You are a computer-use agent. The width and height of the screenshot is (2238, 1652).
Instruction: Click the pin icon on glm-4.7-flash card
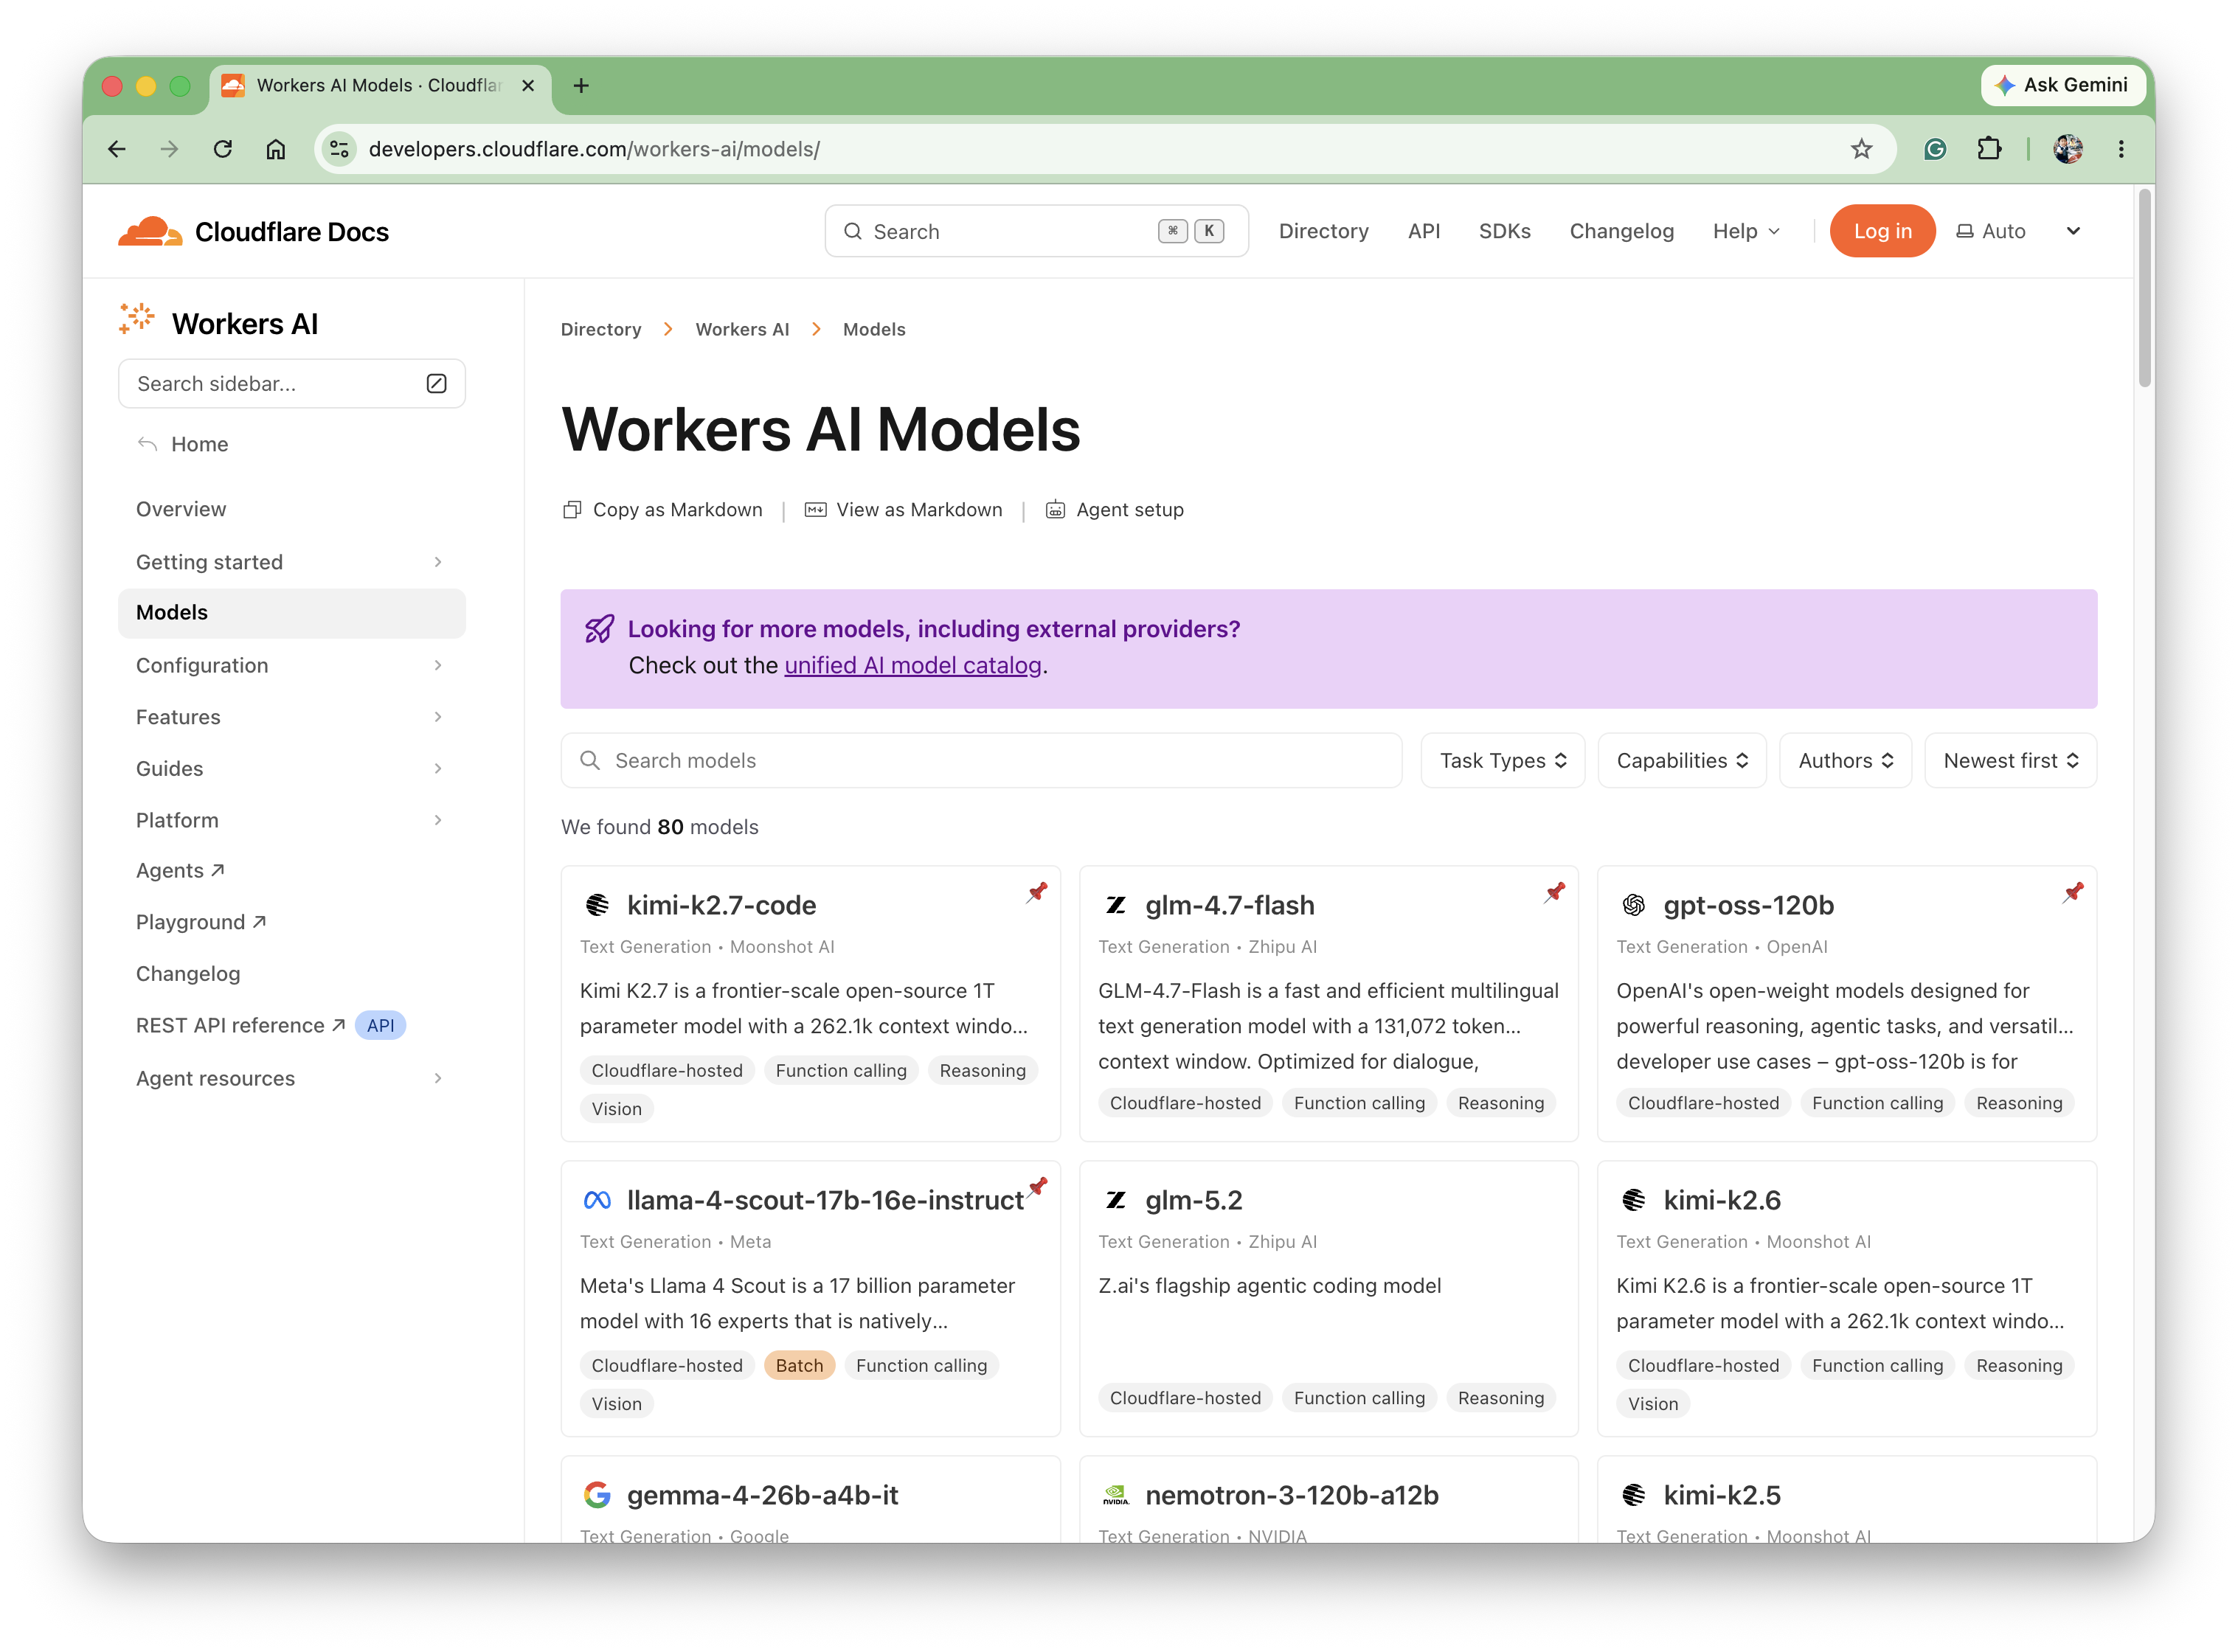1555,892
